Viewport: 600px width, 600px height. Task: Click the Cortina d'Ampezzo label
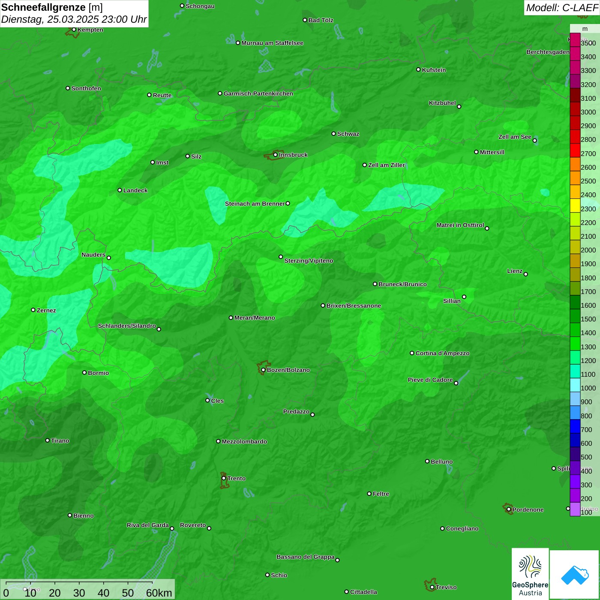coord(442,353)
